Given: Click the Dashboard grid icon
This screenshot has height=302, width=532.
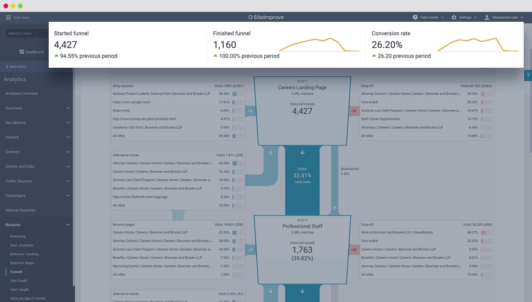Looking at the screenshot, I should tap(22, 52).
